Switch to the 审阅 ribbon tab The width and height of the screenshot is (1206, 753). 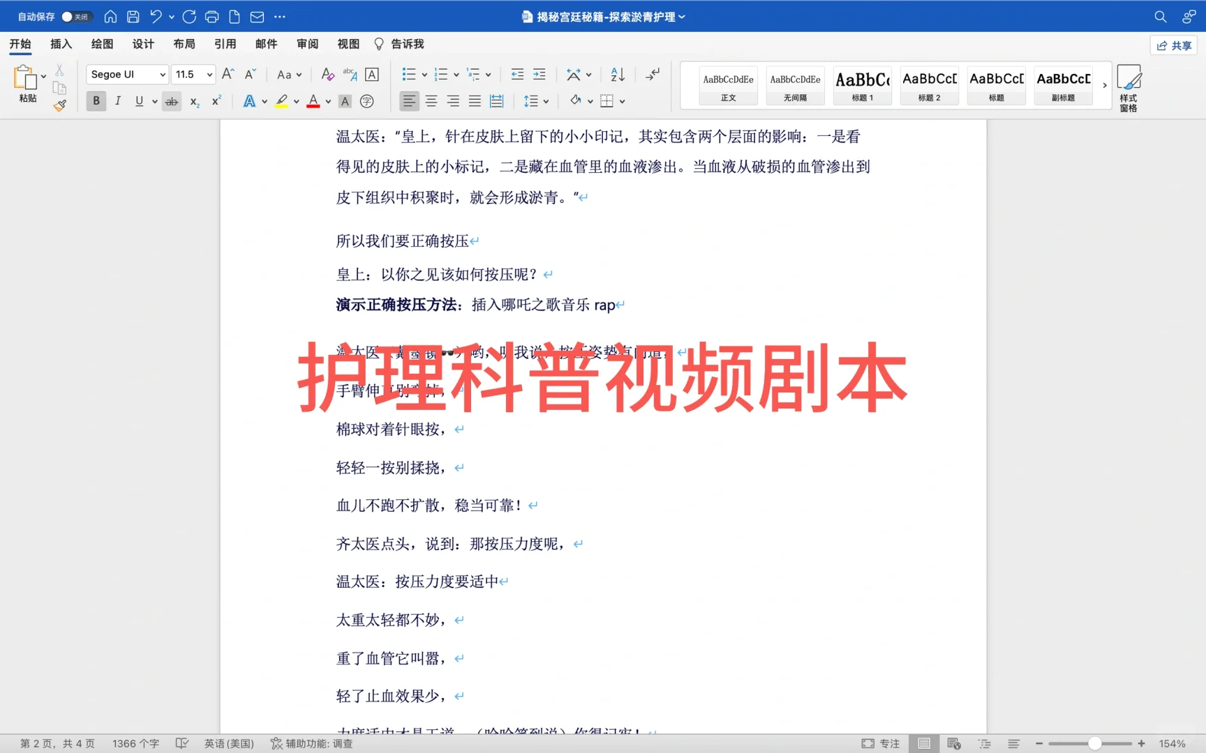(307, 44)
